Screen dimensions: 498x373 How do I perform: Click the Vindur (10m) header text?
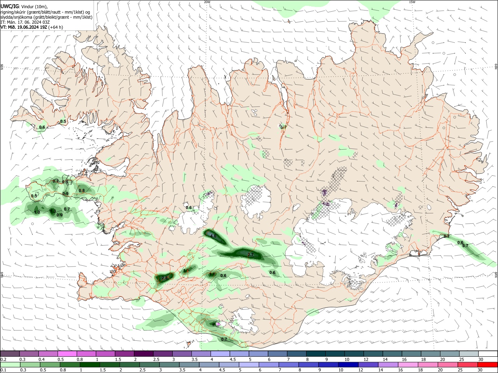34,7
